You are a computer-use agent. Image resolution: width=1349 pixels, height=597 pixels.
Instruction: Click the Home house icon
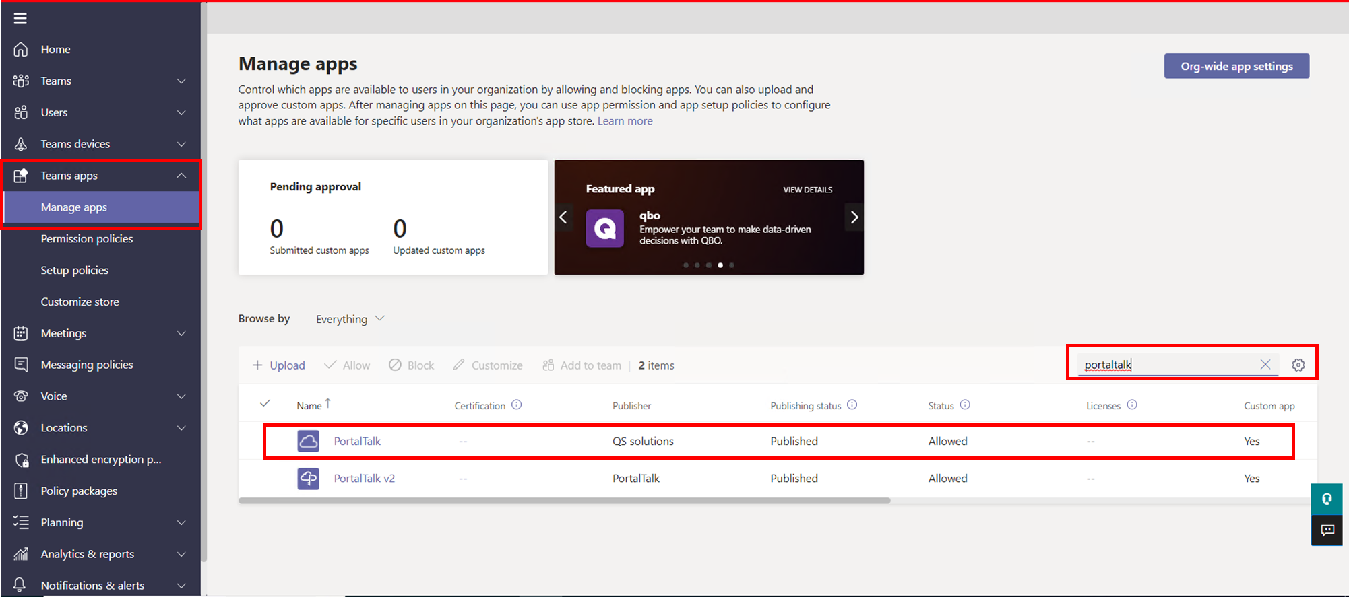point(21,49)
